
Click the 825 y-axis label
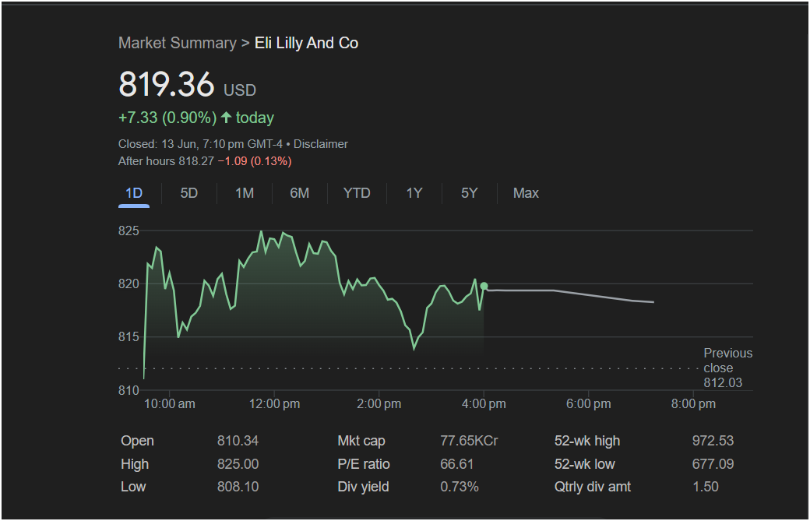(x=129, y=231)
